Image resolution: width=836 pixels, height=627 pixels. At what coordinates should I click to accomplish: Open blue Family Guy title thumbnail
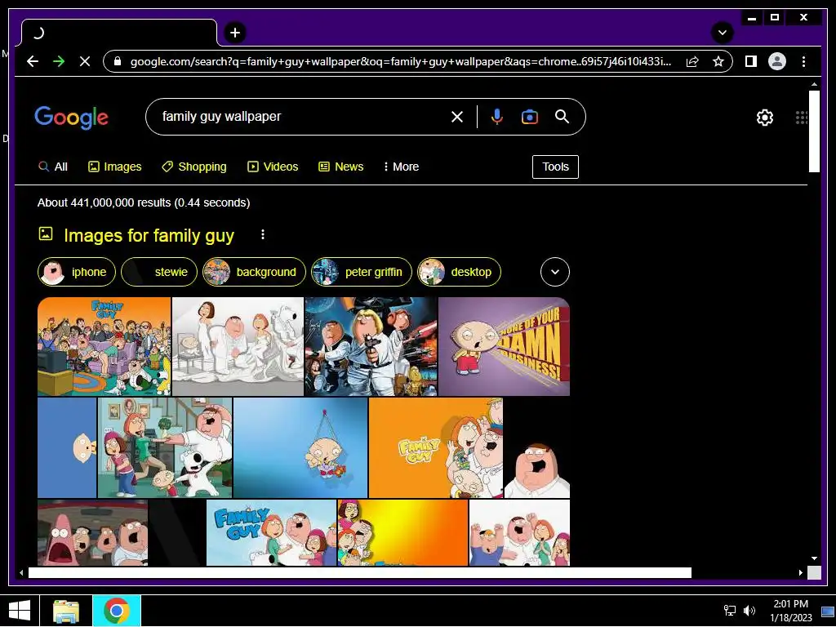point(271,532)
